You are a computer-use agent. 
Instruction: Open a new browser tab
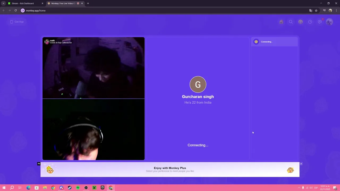click(x=88, y=3)
